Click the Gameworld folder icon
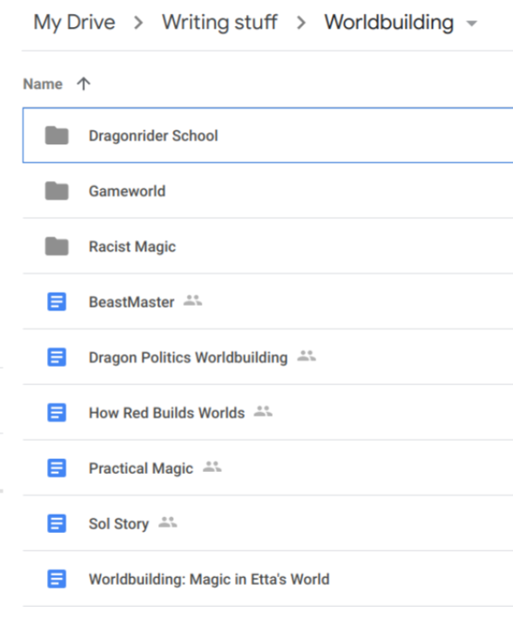The image size is (513, 625). point(57,191)
